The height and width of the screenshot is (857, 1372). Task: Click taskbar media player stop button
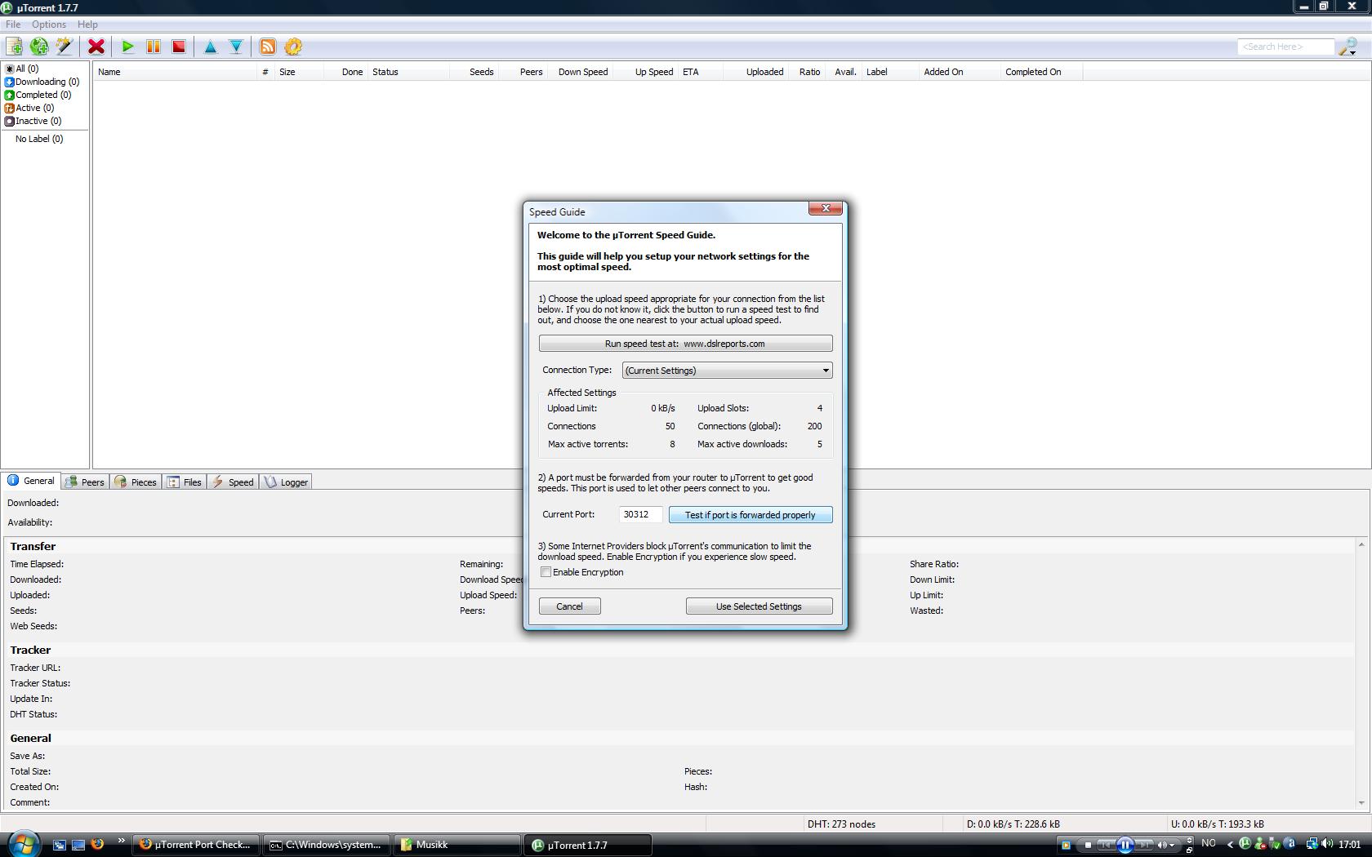click(1088, 845)
